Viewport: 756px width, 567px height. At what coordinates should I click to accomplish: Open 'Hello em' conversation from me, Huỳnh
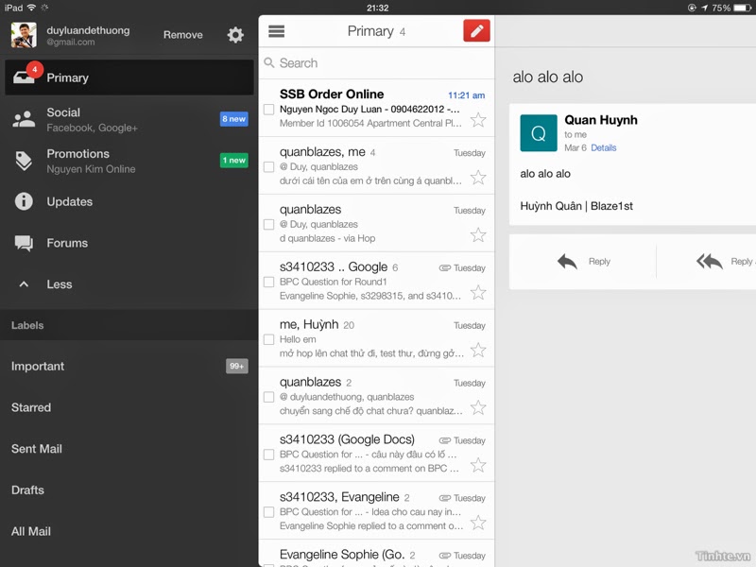click(376, 338)
